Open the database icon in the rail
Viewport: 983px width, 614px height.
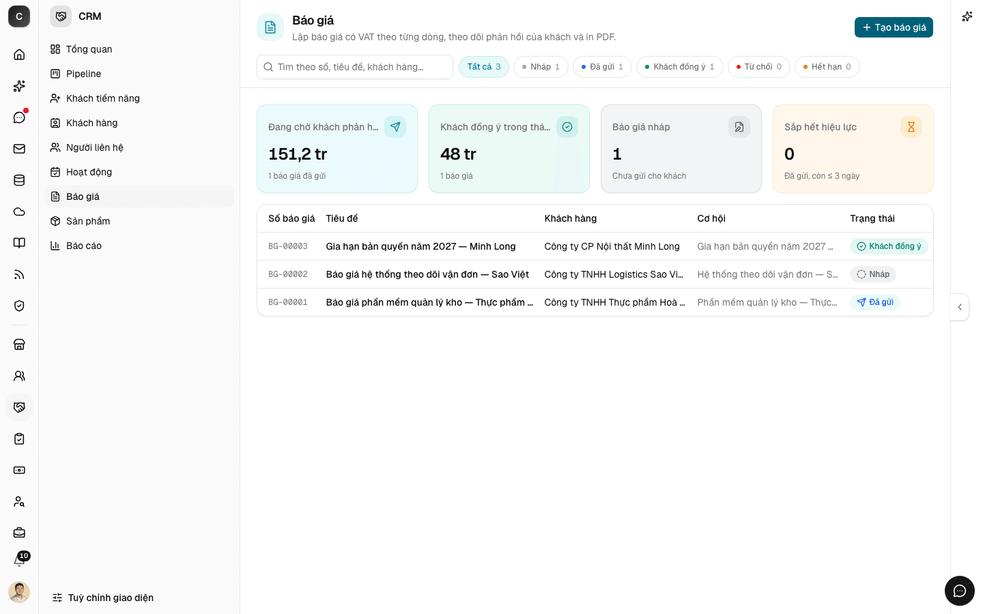(x=19, y=180)
